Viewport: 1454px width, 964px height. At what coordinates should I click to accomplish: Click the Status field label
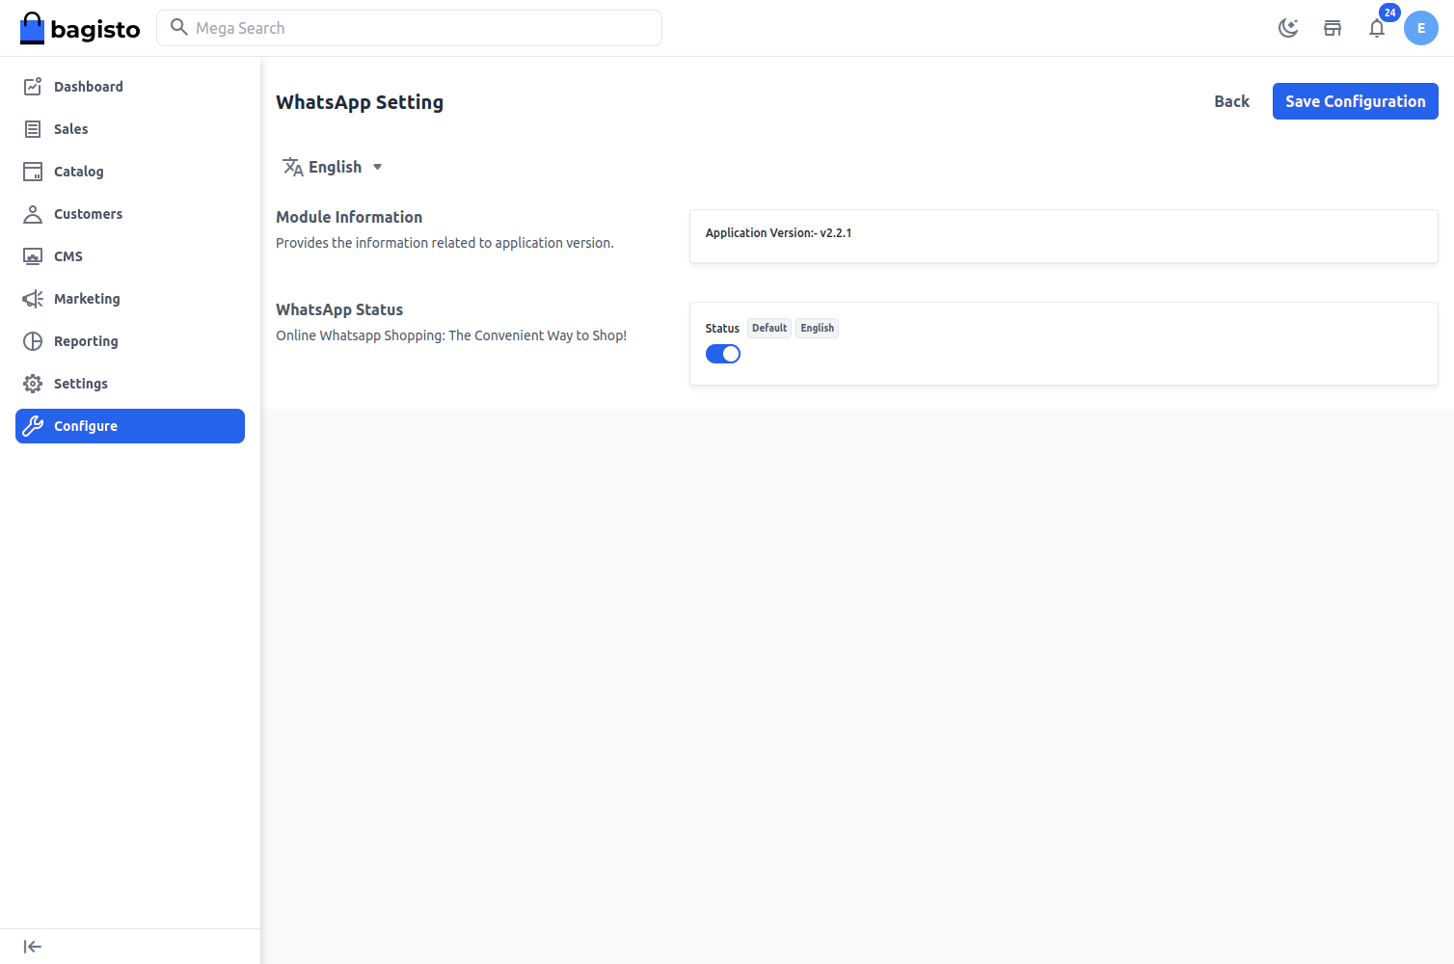click(x=722, y=329)
